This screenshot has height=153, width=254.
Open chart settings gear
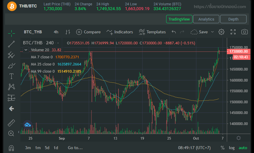[221, 32]
